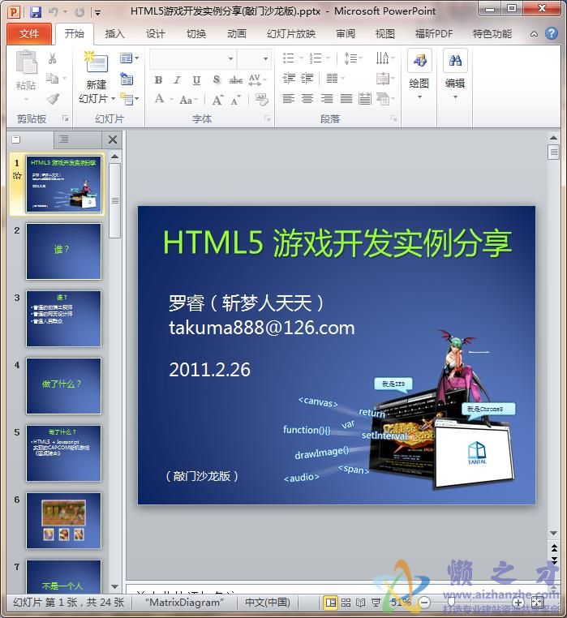This screenshot has width=567, height=618.
Task: Align text right
Action: pyautogui.click(x=326, y=98)
